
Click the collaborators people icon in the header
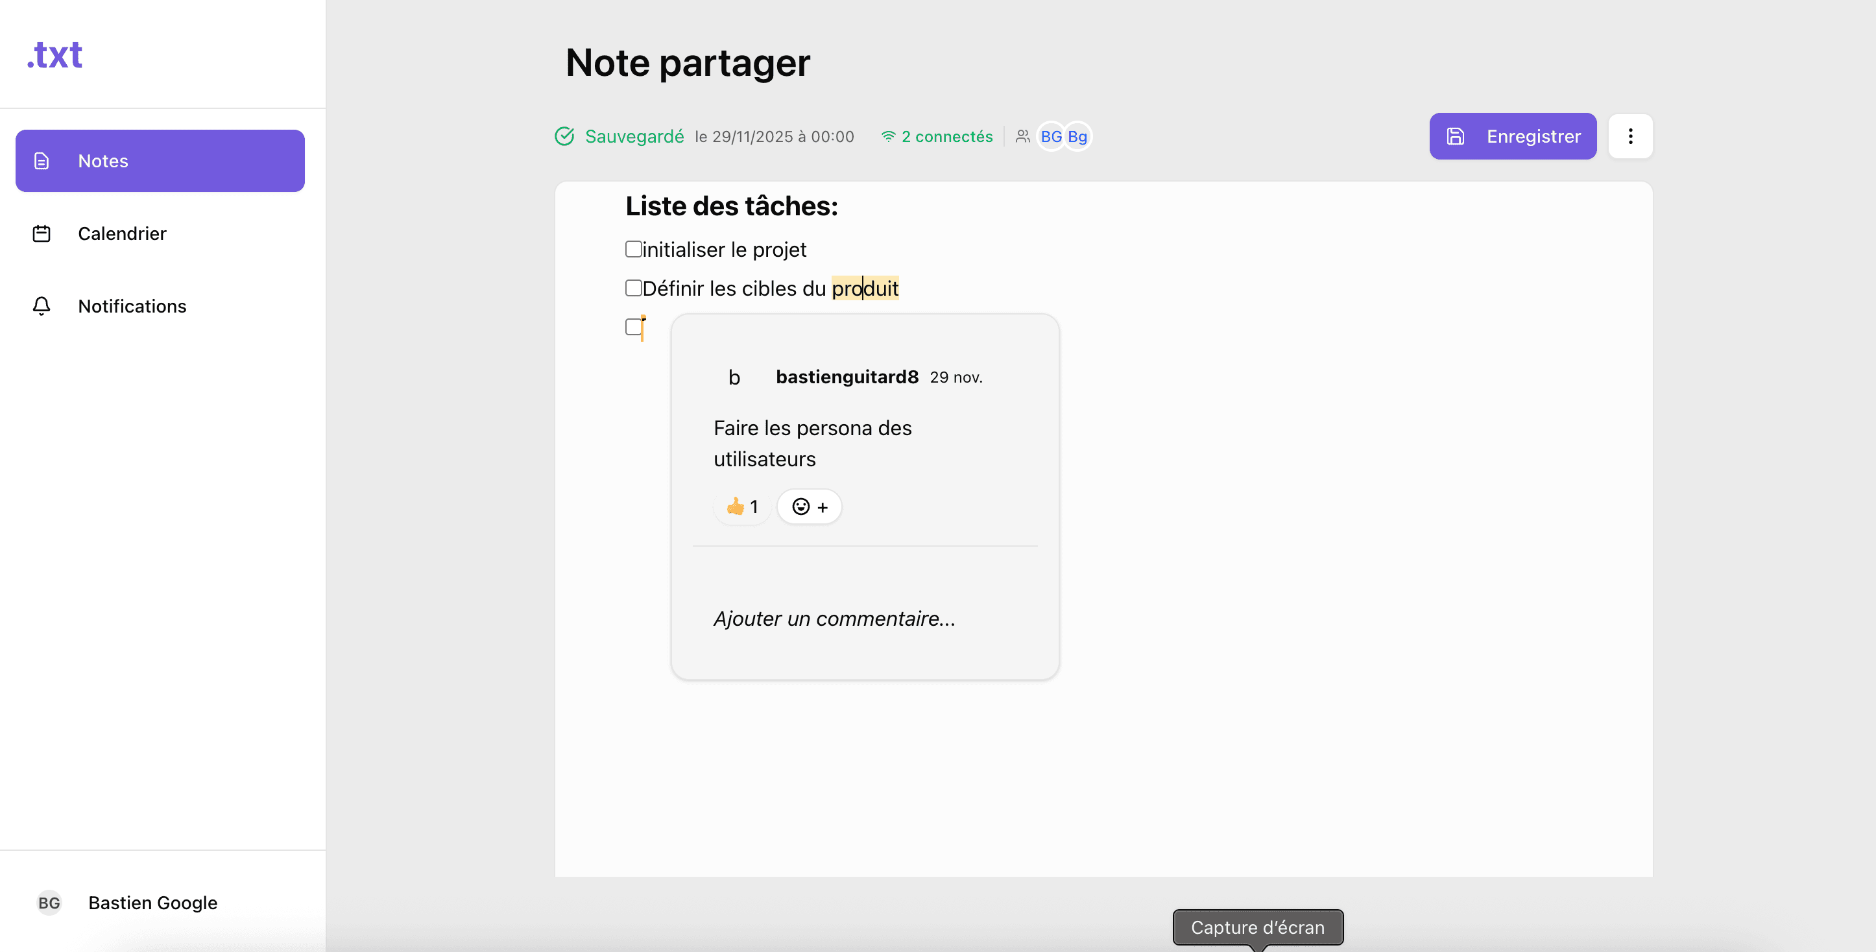point(1022,136)
